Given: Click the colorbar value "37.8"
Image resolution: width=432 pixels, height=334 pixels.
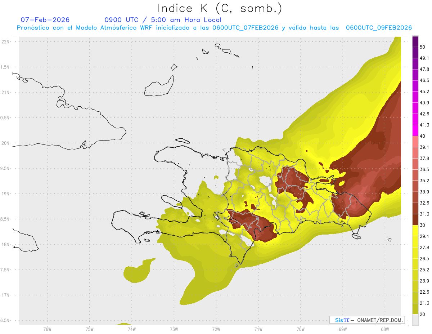Looking at the screenshot, I should (x=424, y=159).
